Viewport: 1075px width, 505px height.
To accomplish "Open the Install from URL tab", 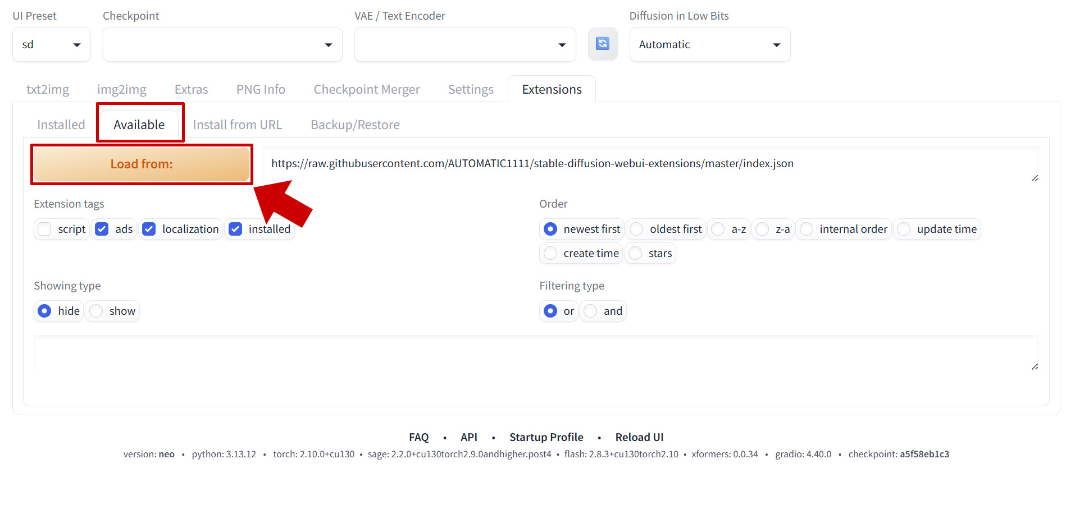I will [237, 125].
